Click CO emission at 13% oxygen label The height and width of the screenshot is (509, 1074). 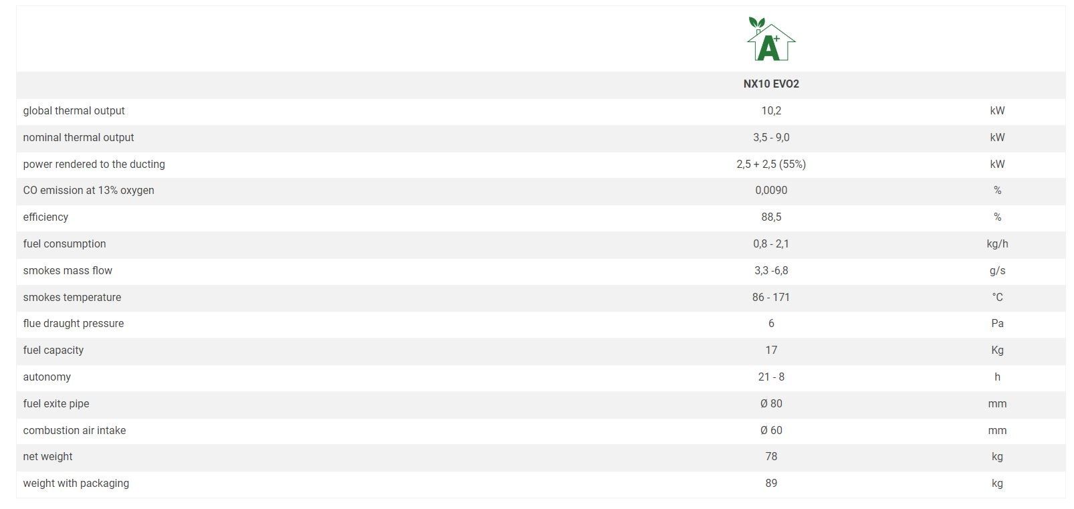coord(88,190)
